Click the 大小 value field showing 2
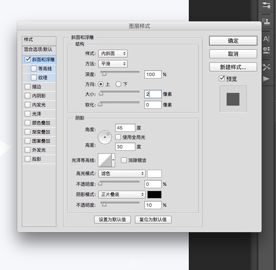 153,94
